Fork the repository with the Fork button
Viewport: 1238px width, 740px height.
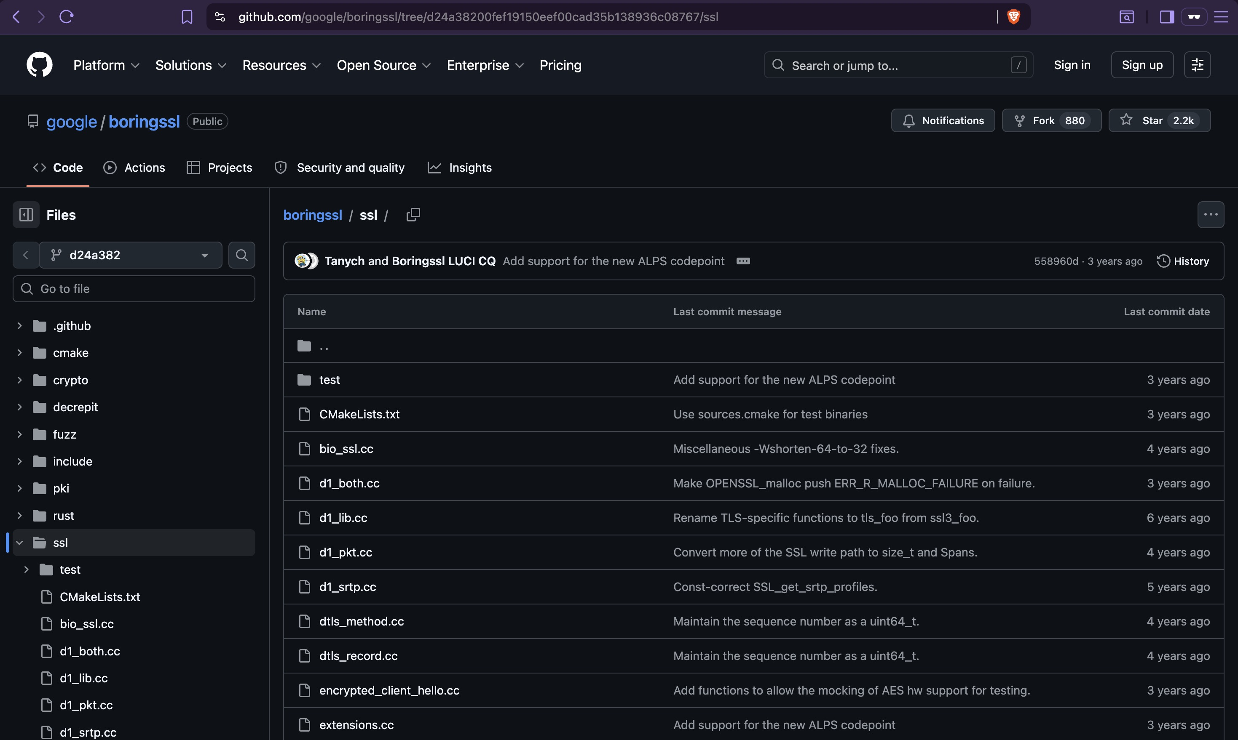click(x=1051, y=121)
